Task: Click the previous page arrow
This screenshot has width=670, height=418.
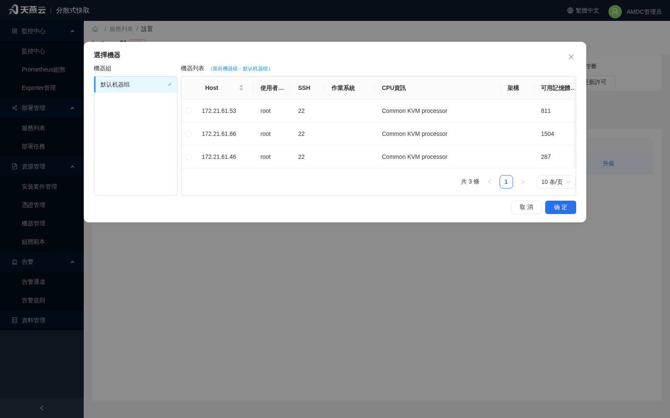Action: [490, 182]
